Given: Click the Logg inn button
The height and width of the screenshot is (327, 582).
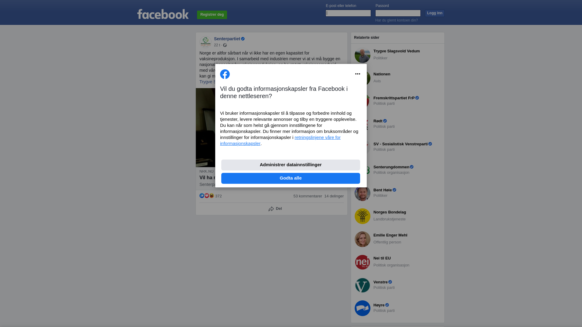Looking at the screenshot, I should pos(435,13).
